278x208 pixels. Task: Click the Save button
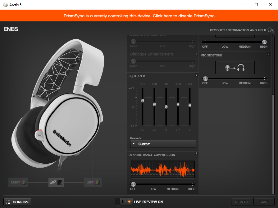264,202
